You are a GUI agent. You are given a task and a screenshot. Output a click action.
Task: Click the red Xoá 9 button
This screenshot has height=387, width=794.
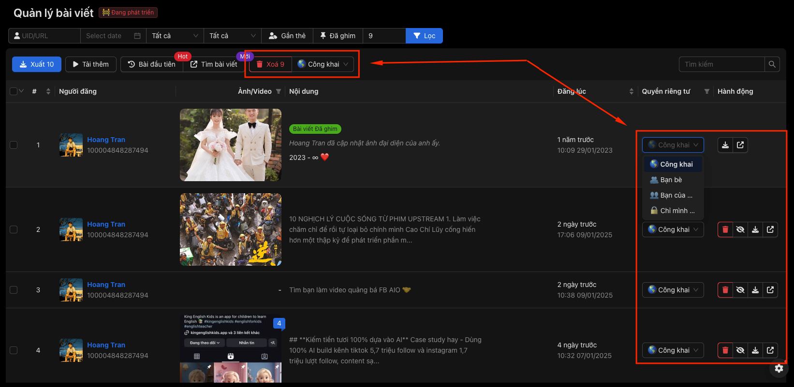(x=270, y=64)
